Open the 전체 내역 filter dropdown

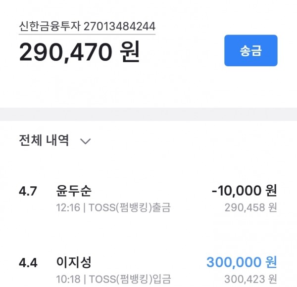pos(44,140)
